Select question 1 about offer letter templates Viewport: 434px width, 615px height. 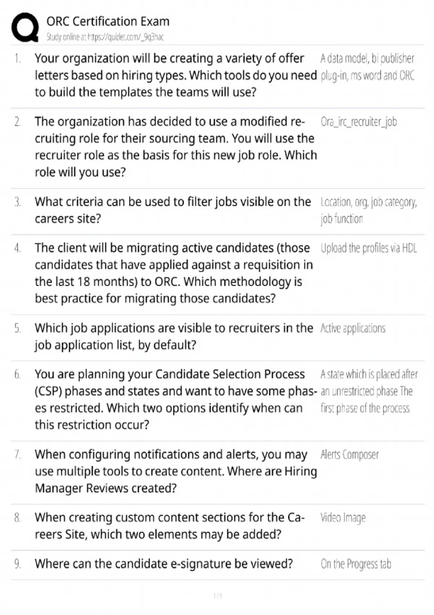176,75
